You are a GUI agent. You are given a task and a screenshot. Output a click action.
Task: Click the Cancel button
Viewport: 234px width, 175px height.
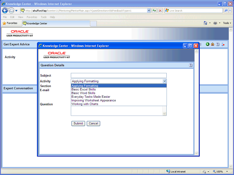[94, 123]
